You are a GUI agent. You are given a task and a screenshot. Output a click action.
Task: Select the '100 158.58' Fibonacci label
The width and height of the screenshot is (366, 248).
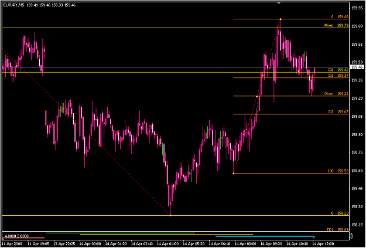click(x=338, y=171)
